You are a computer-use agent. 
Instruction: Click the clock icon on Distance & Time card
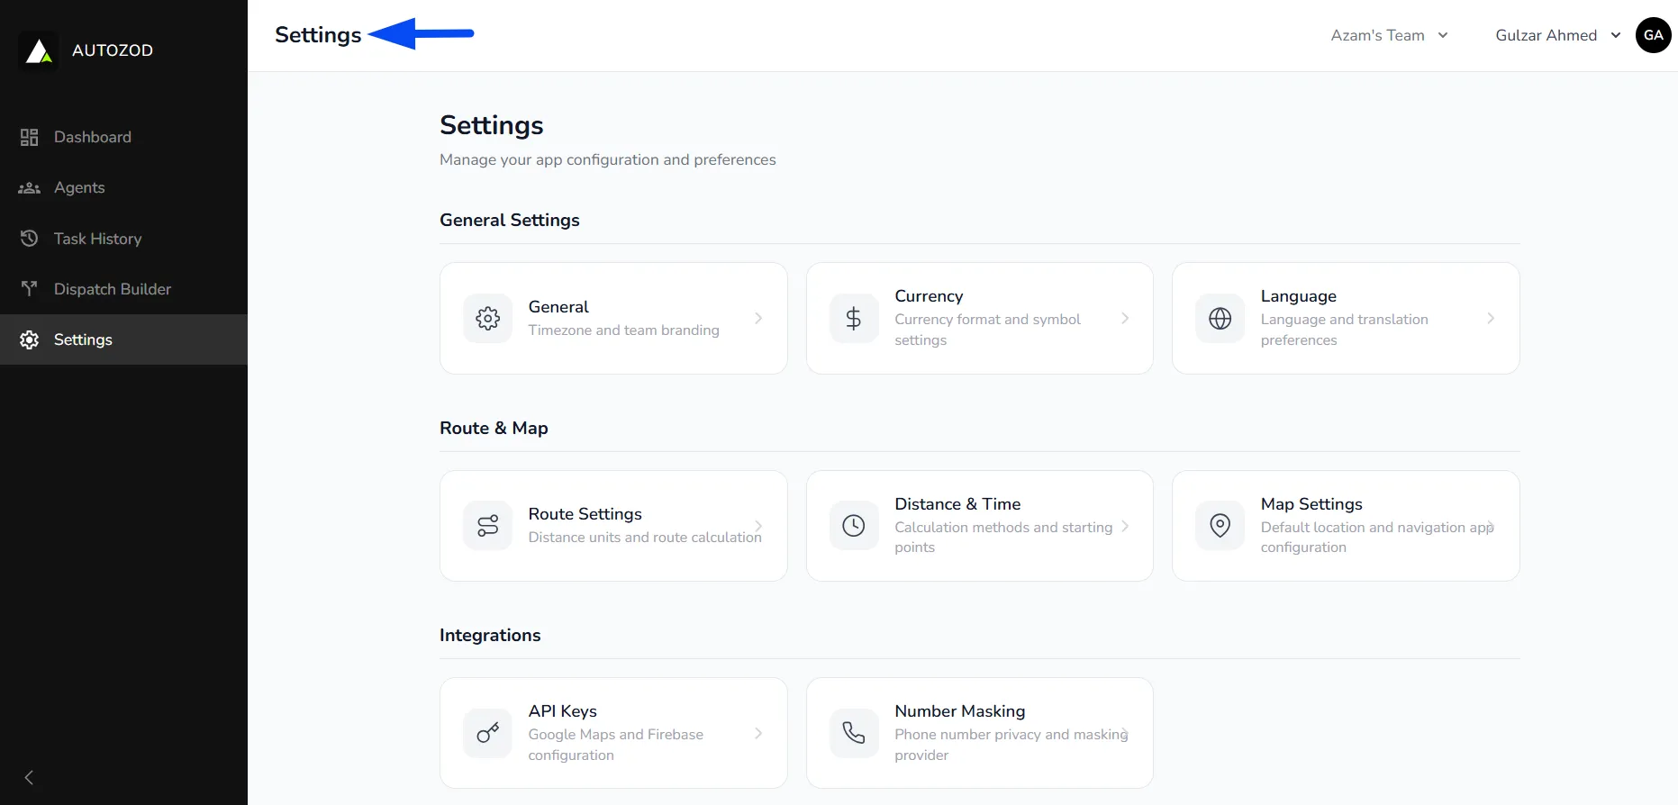click(x=854, y=526)
